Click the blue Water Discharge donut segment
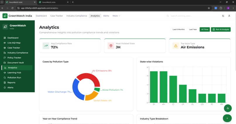The width and height of the screenshot is (236, 124). [x=76, y=91]
